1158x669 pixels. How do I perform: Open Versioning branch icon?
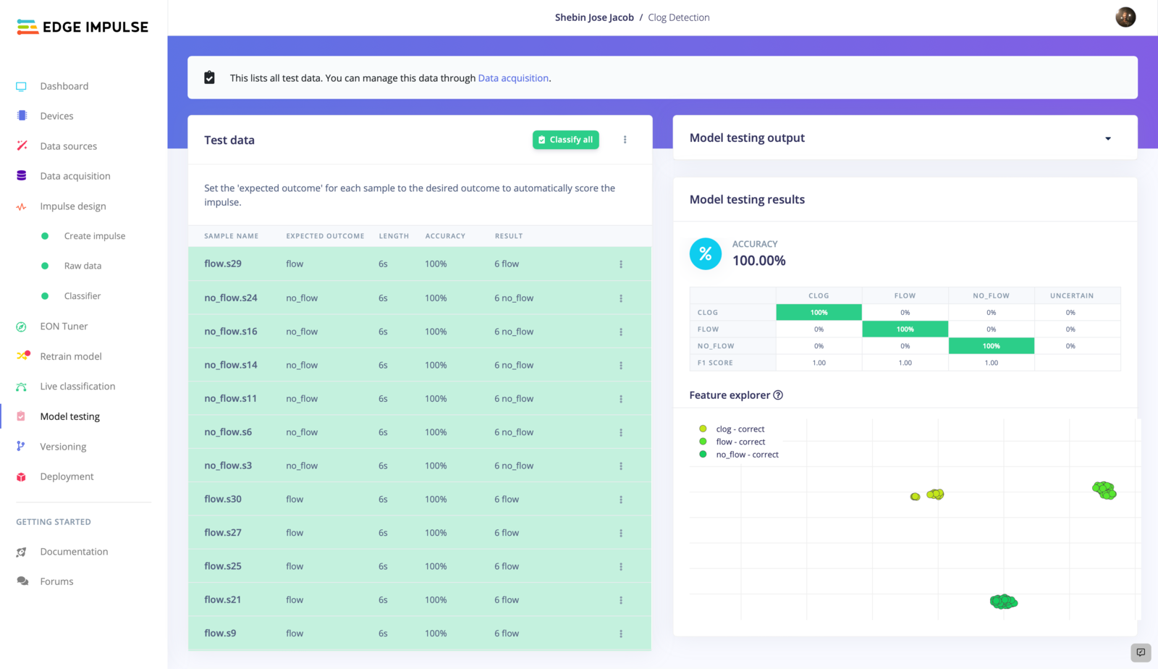(21, 447)
